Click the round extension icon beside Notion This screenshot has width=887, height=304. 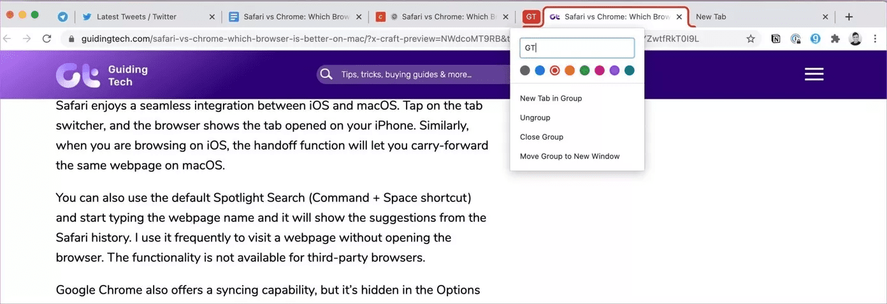[796, 39]
